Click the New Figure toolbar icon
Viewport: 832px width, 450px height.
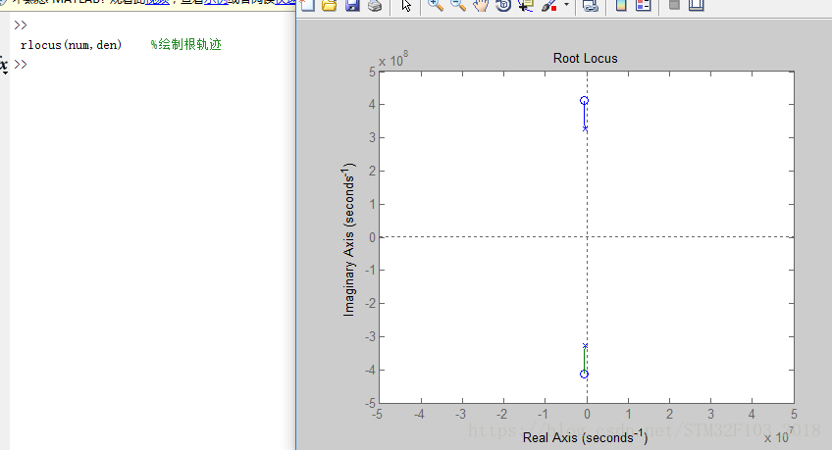(x=307, y=5)
